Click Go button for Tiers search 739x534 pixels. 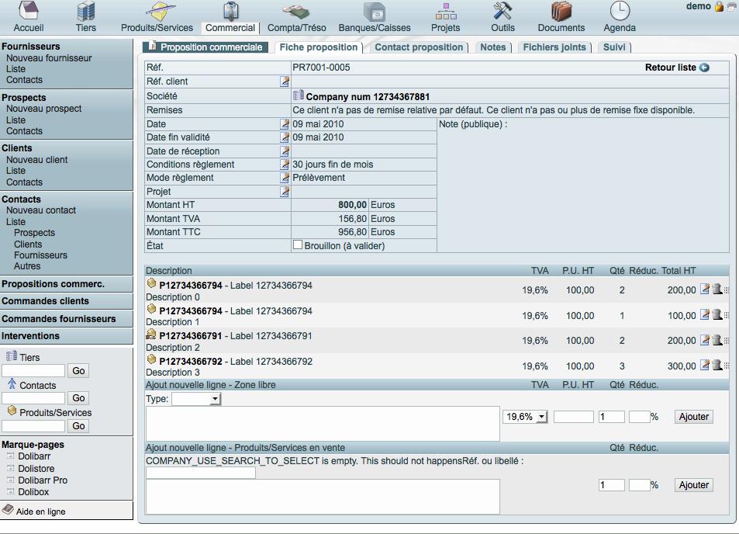[78, 371]
